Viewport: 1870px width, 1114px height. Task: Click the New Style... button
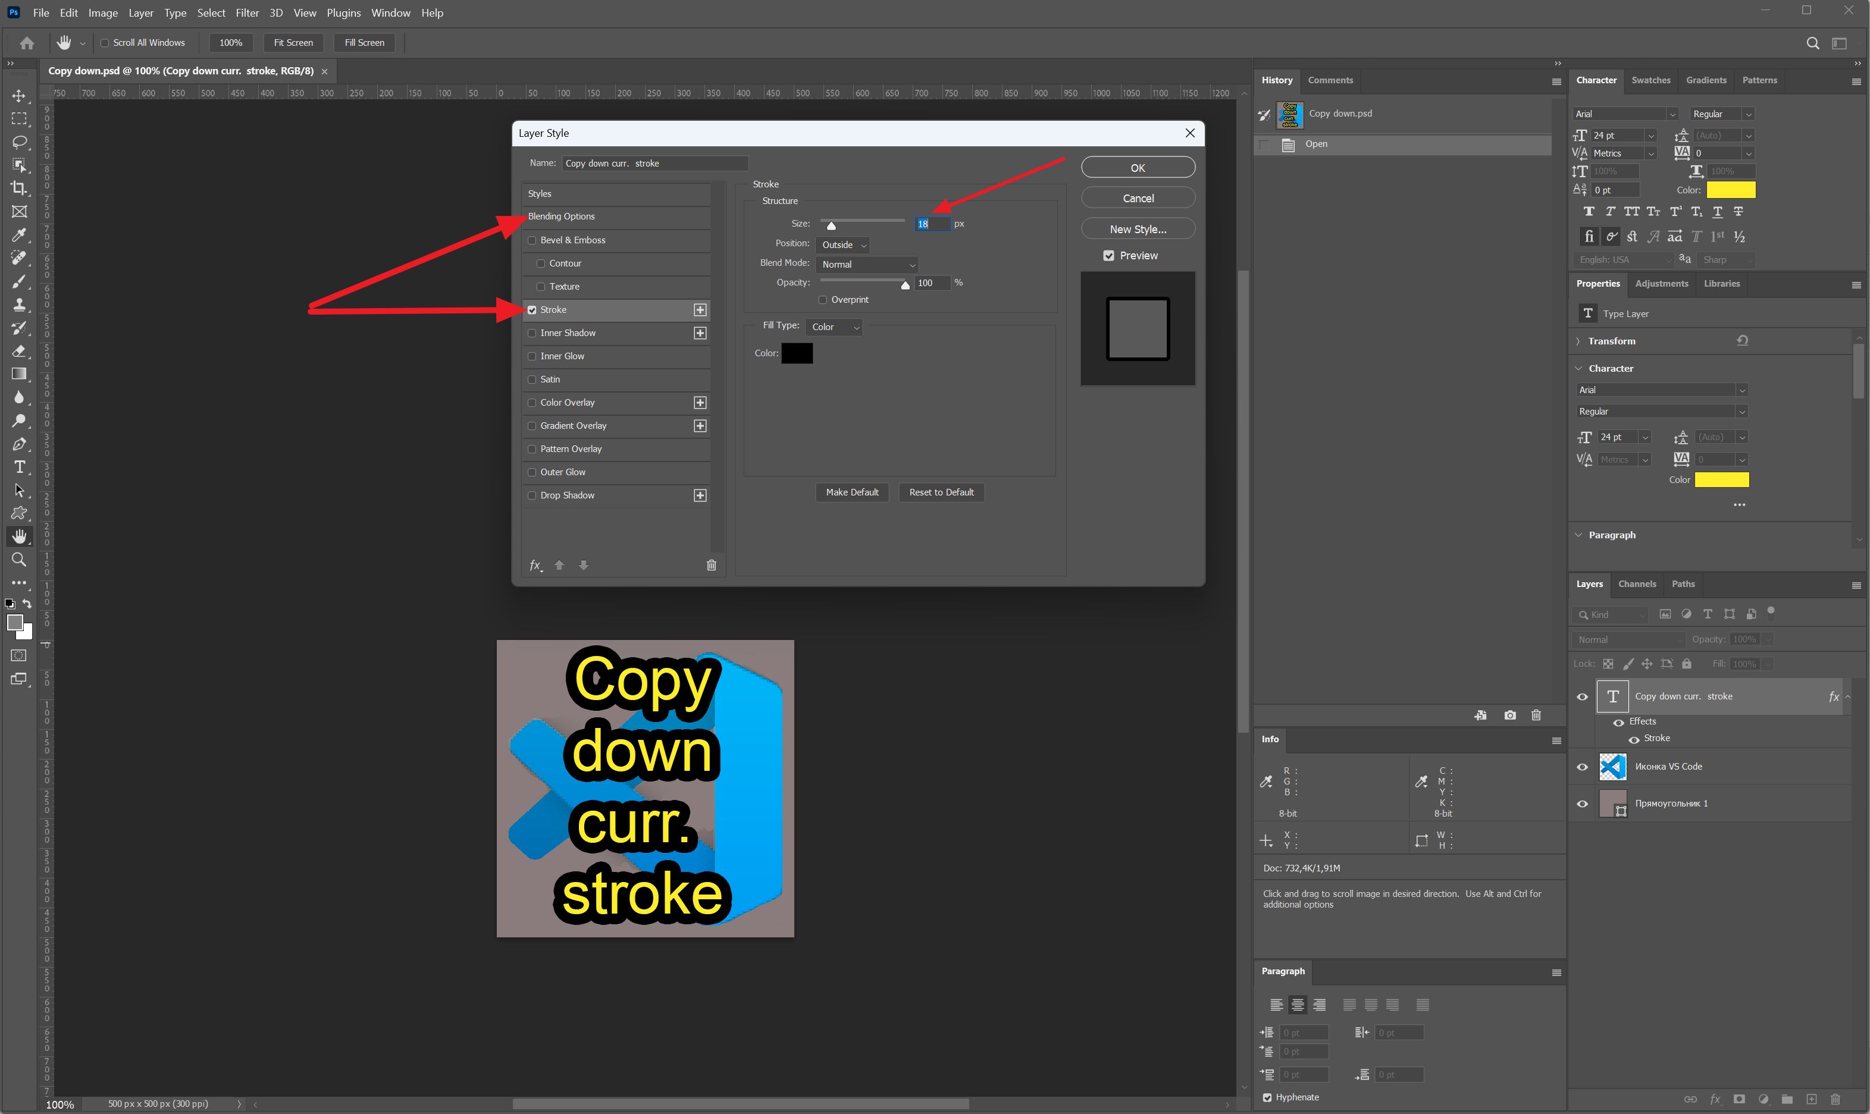(1138, 229)
